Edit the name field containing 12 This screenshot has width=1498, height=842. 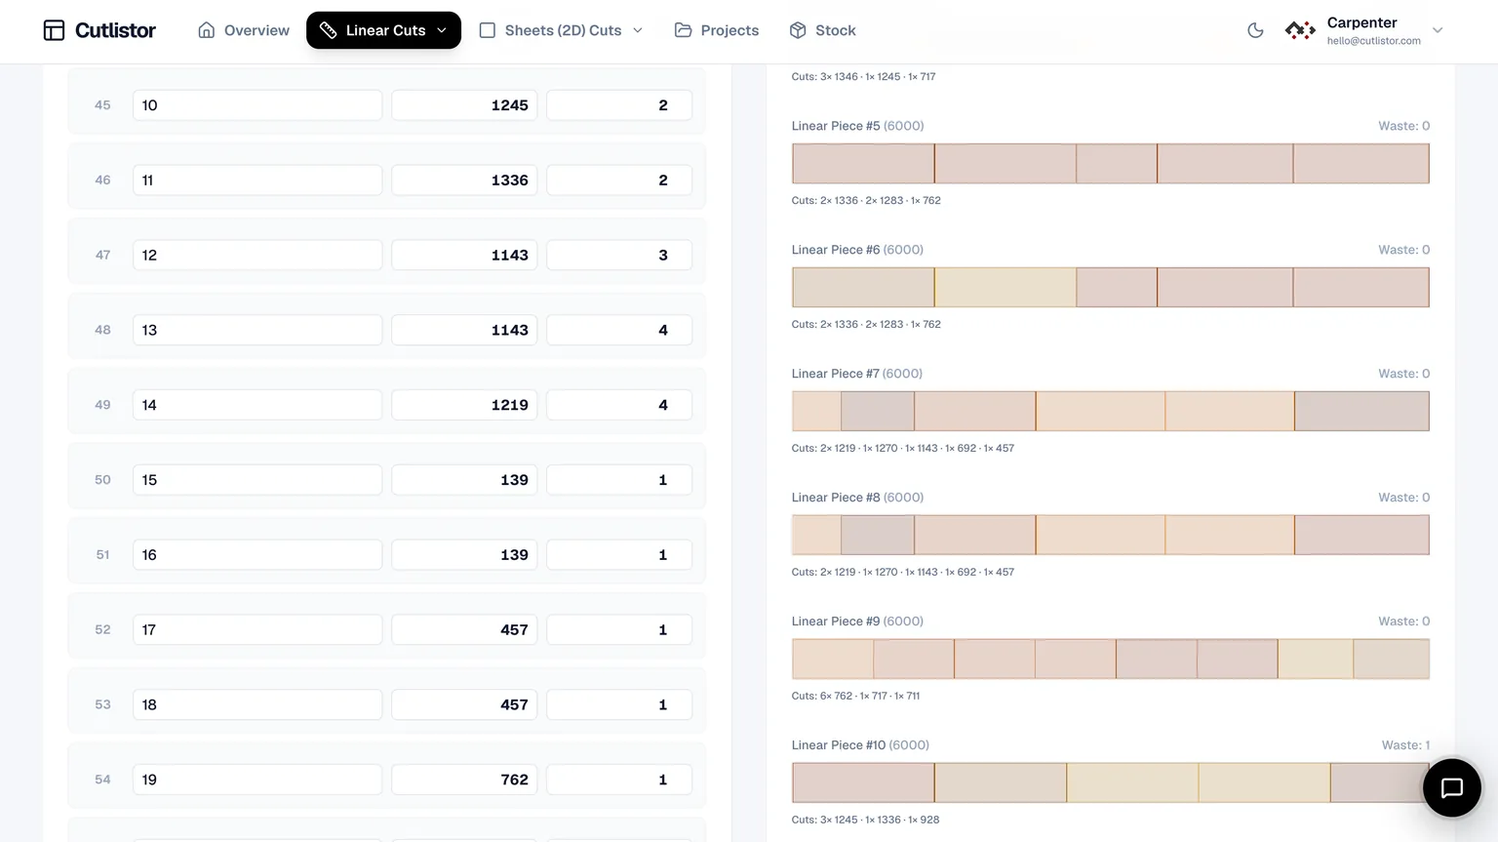(257, 256)
